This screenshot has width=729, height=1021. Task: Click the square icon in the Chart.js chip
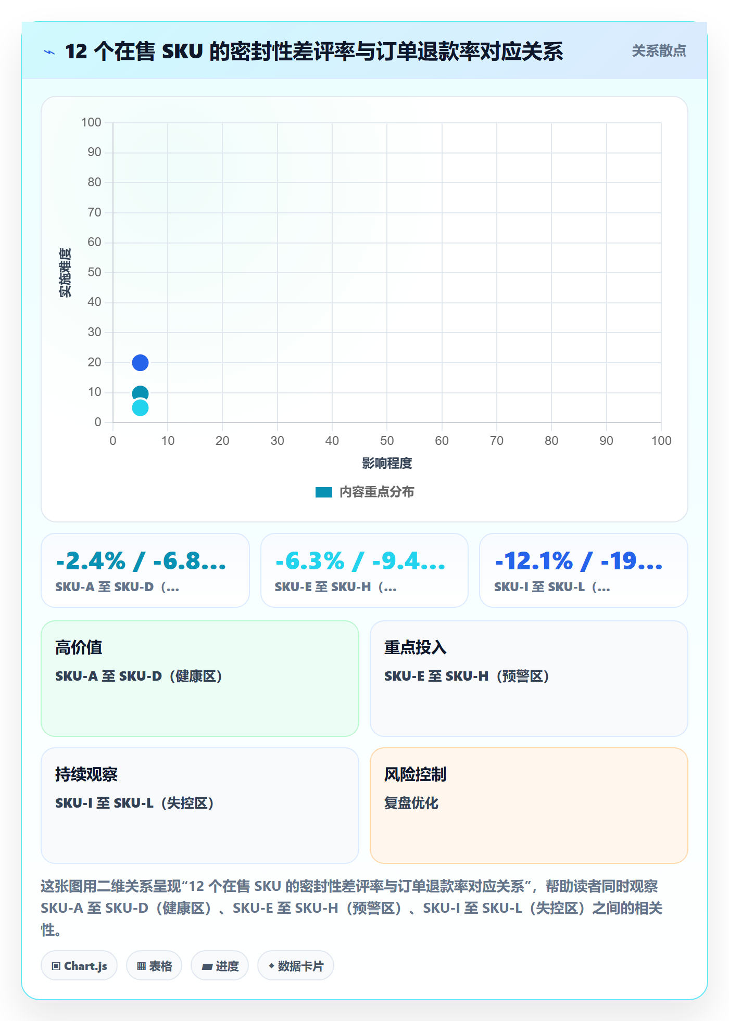(56, 966)
